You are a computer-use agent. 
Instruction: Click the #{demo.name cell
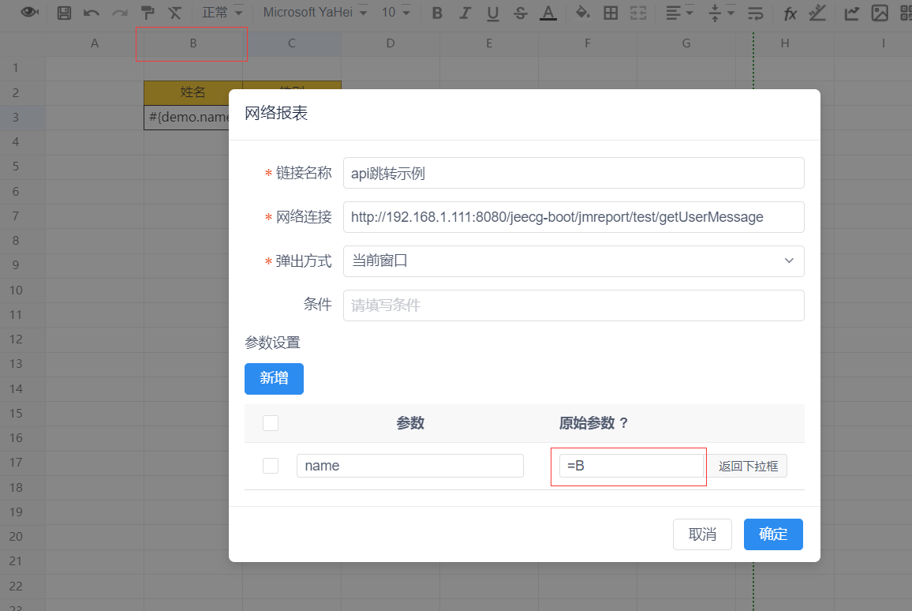coord(187,117)
